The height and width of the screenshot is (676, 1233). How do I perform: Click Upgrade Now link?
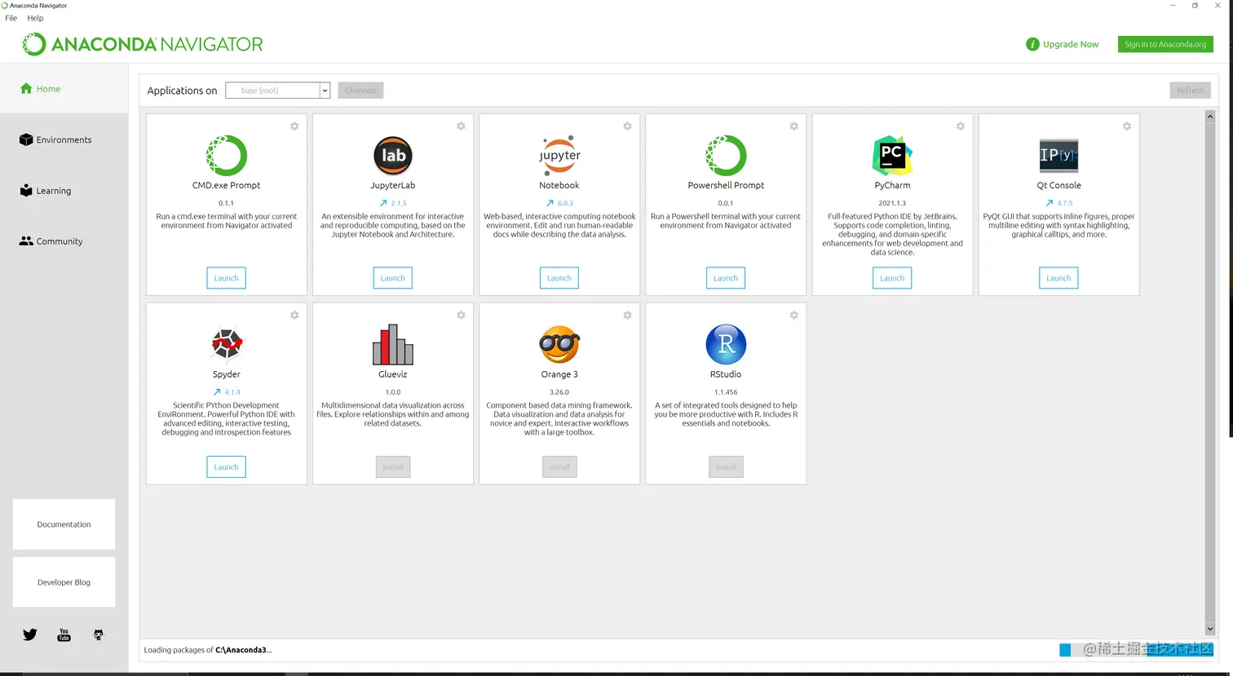point(1062,44)
